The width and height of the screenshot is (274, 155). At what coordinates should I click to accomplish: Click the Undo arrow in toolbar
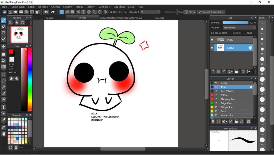46,12
